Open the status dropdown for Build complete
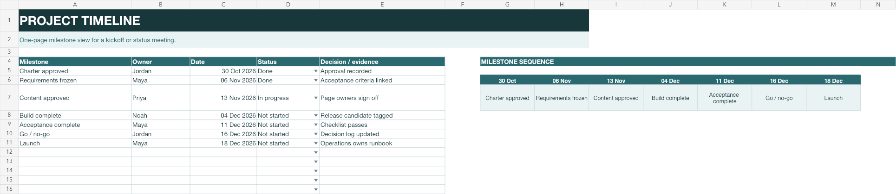The image size is (896, 194). click(316, 116)
